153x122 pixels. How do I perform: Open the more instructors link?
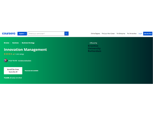coord(24,61)
